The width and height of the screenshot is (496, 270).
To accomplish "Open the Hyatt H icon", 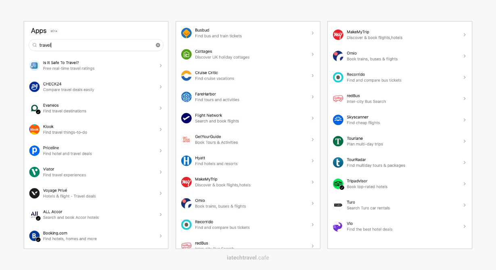I will pos(186,161).
